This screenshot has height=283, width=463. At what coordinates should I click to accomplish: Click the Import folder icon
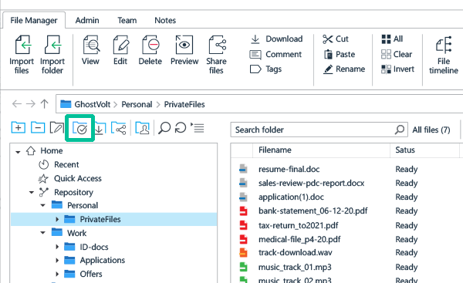[x=52, y=45]
